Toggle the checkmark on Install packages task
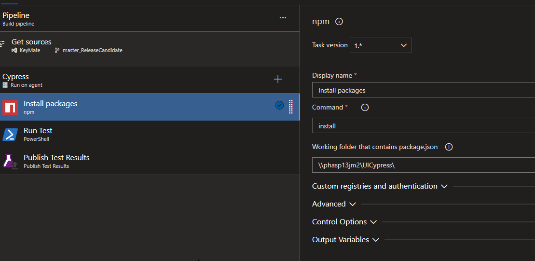This screenshot has height=261, width=535. pyautogui.click(x=279, y=105)
